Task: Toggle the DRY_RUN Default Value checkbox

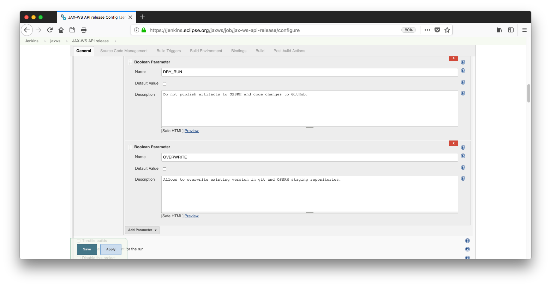Action: click(x=164, y=84)
